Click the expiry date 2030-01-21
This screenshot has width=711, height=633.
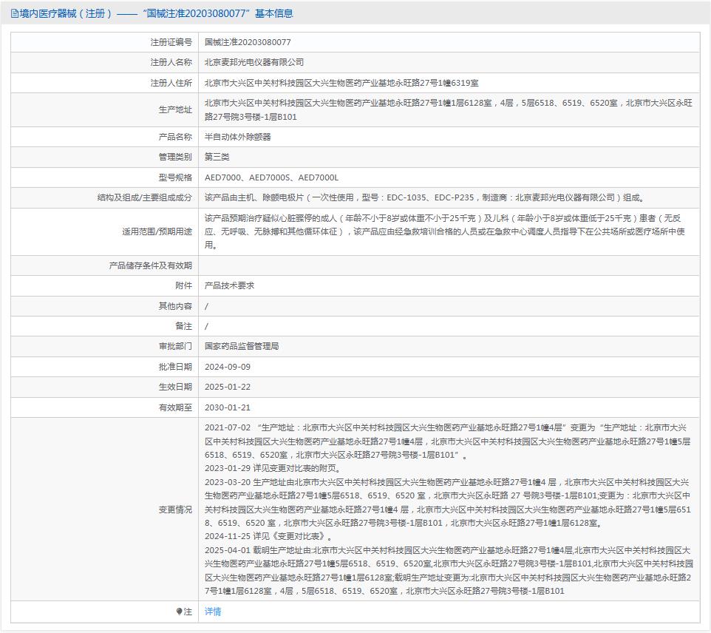228,407
